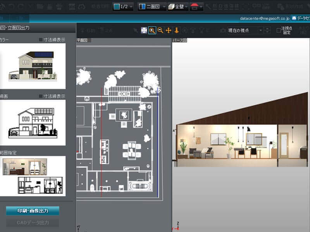Screen dimensions: 310x232
Task: Click the red roof display icon
Action: tap(195, 7)
